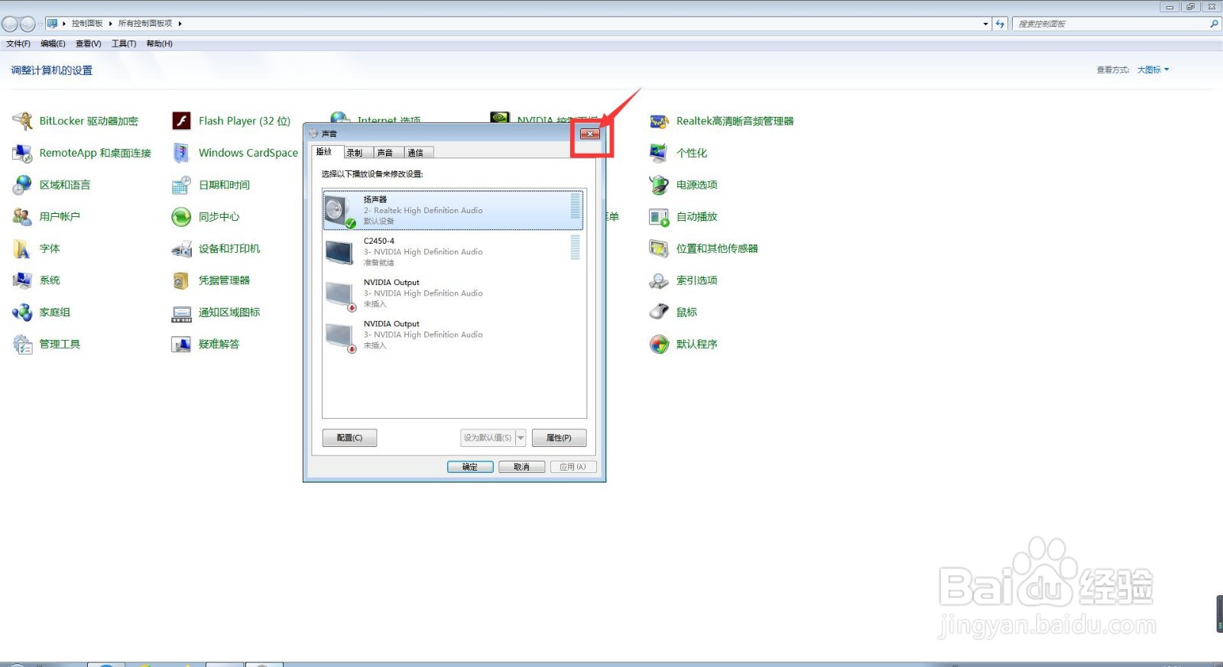This screenshot has width=1223, height=667.
Task: Open the 日期和时间 icon
Action: 181,185
